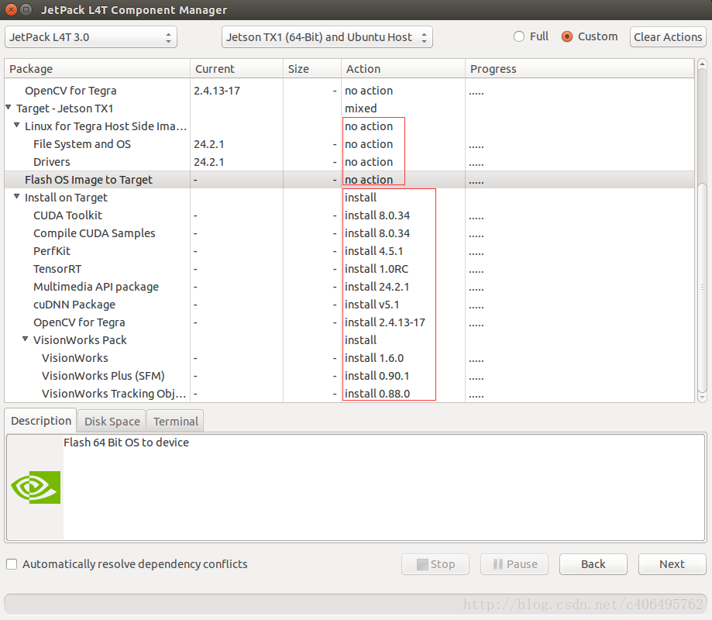Viewport: 712px width, 620px height.
Task: Click 'Flash 64 Bit OS to device' description text
Action: pyautogui.click(x=126, y=443)
